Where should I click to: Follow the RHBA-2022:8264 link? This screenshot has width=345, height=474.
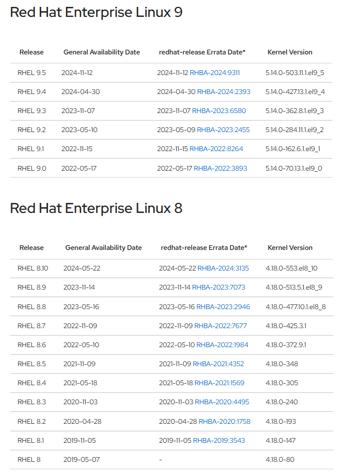pyautogui.click(x=216, y=149)
